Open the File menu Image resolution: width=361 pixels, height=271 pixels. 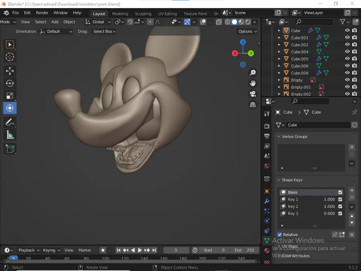coord(15,13)
